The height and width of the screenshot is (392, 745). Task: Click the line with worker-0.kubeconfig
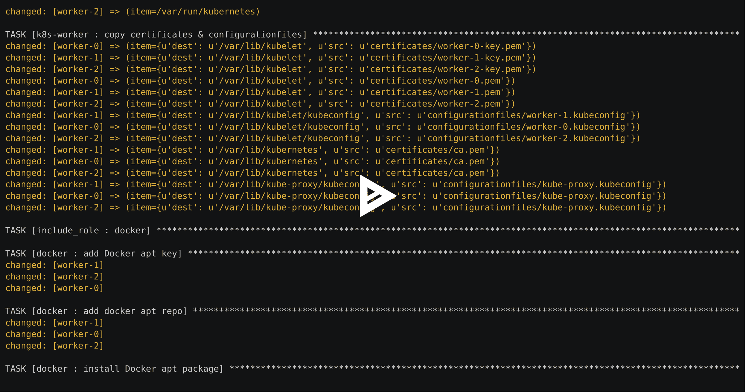coord(323,127)
